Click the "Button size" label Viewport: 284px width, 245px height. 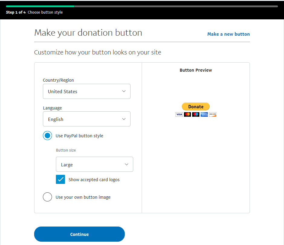click(66, 150)
